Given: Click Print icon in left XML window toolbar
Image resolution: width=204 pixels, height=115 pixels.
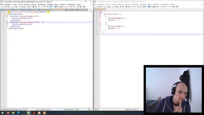Looking at the screenshot, I should click(16, 7).
